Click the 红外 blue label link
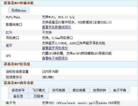Image resolution: width=138 pixels, height=106 pixels. [9, 32]
